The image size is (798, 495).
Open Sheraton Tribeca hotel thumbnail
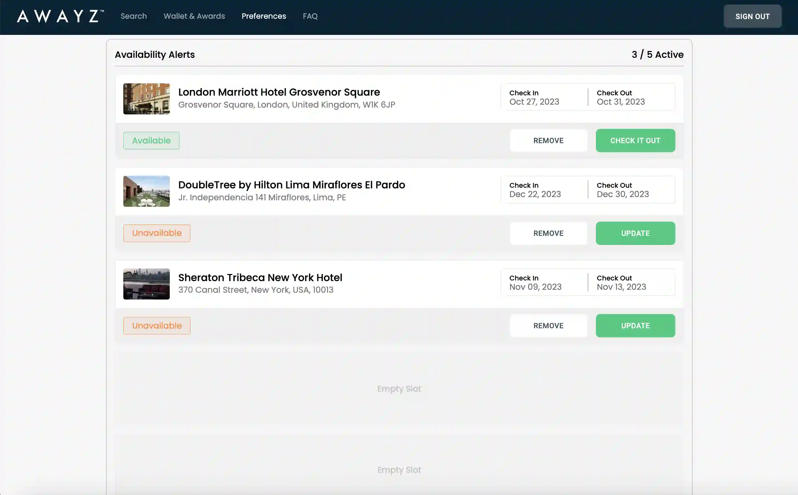146,284
